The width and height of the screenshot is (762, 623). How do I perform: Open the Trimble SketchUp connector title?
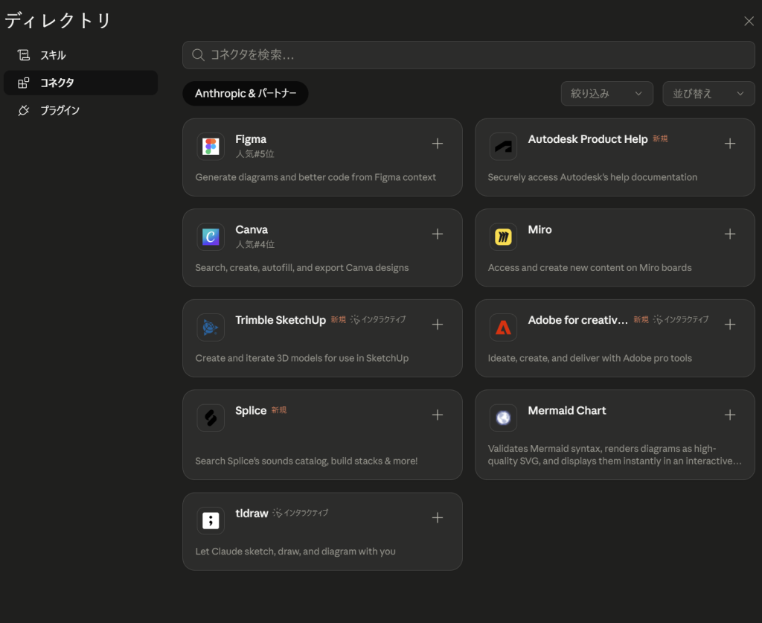(281, 320)
